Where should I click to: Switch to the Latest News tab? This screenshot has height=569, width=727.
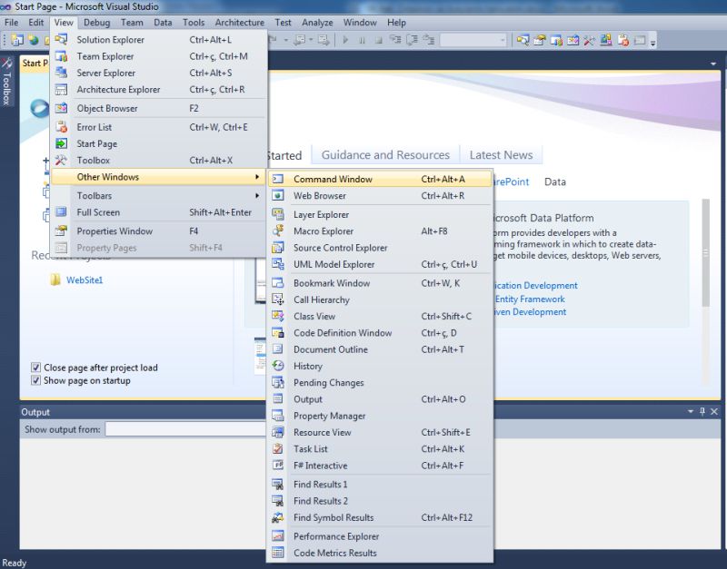(501, 154)
